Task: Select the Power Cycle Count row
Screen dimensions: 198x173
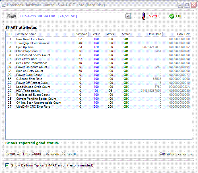Action: [x=99, y=75]
